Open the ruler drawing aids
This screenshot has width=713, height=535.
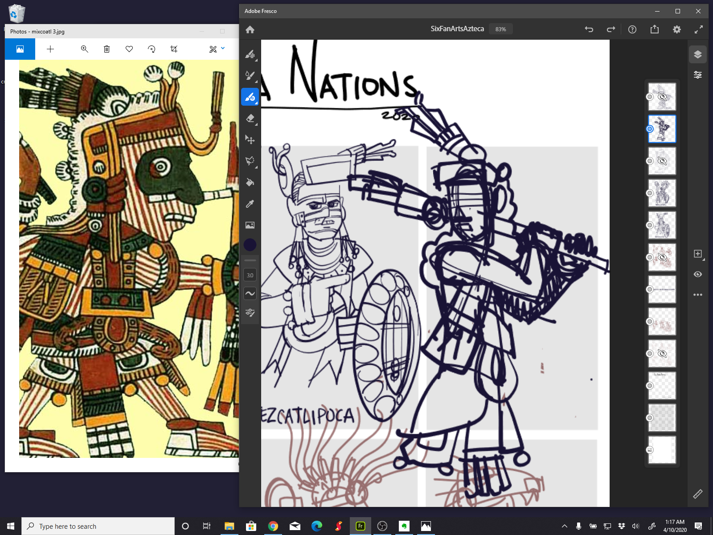698,494
